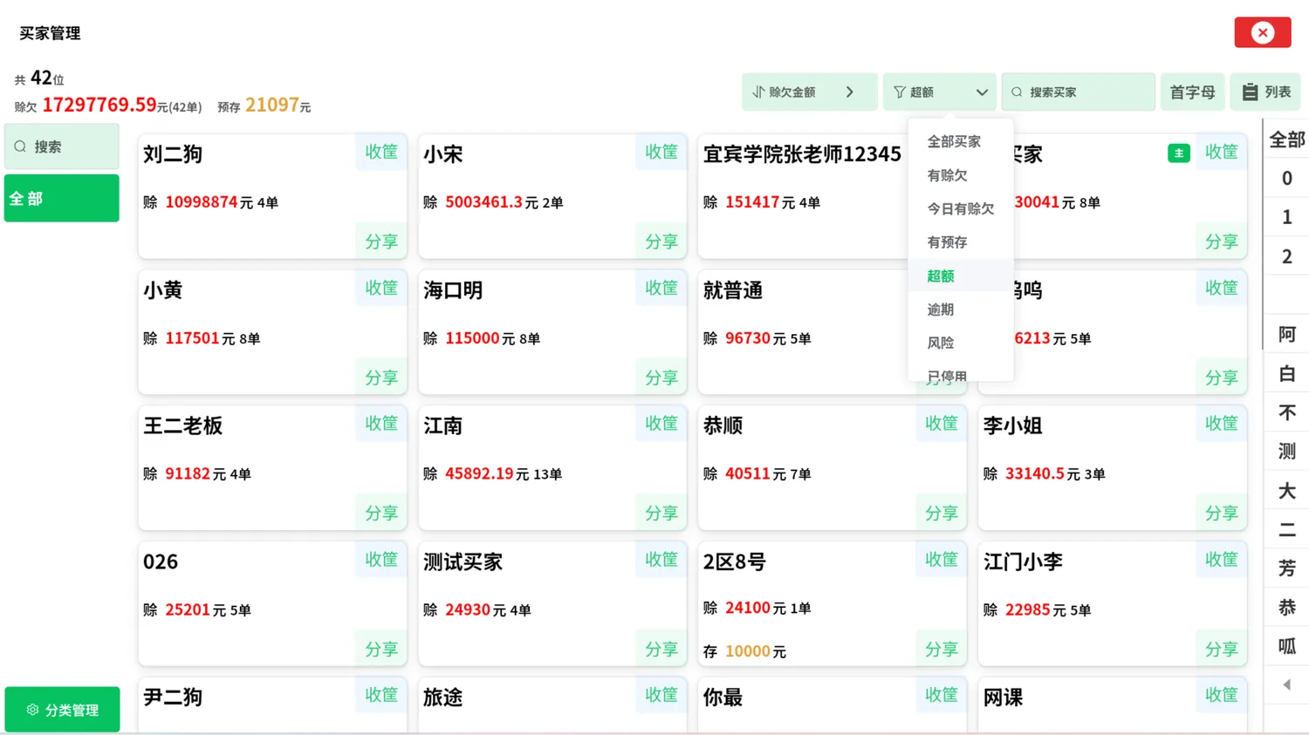This screenshot has height=735, width=1309.
Task: Choose 逾期 from filter menu
Action: coord(960,310)
